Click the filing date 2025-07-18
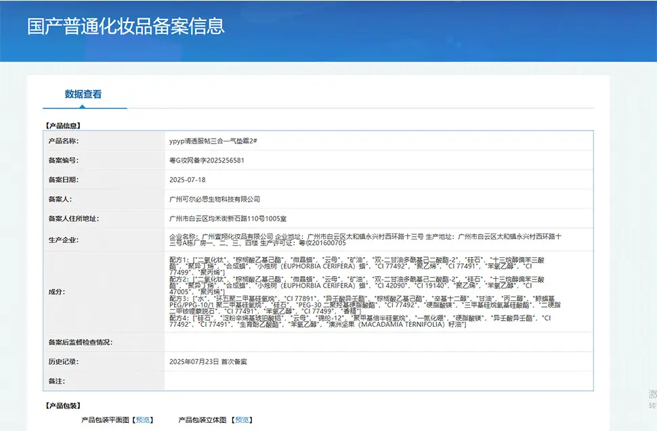Viewport: 657px width, 431px height. coord(187,180)
